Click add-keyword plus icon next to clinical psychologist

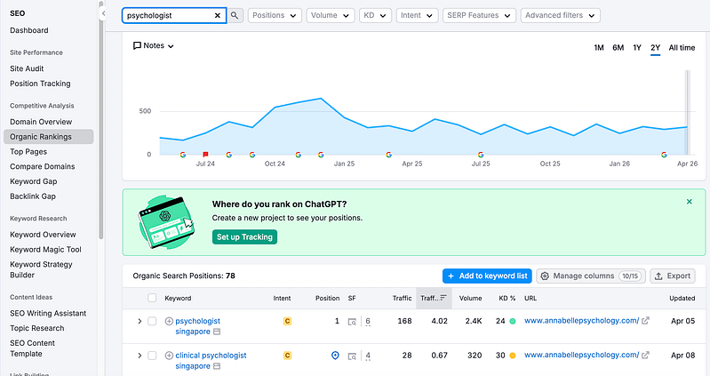(169, 356)
